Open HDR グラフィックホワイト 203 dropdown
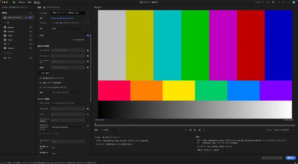The height and width of the screenshot is (164, 298). (x=68, y=127)
